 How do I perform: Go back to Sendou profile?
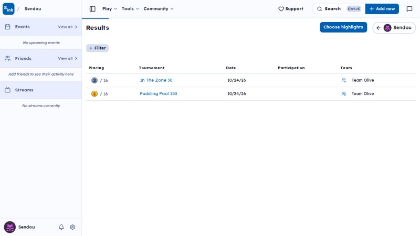[x=394, y=28]
